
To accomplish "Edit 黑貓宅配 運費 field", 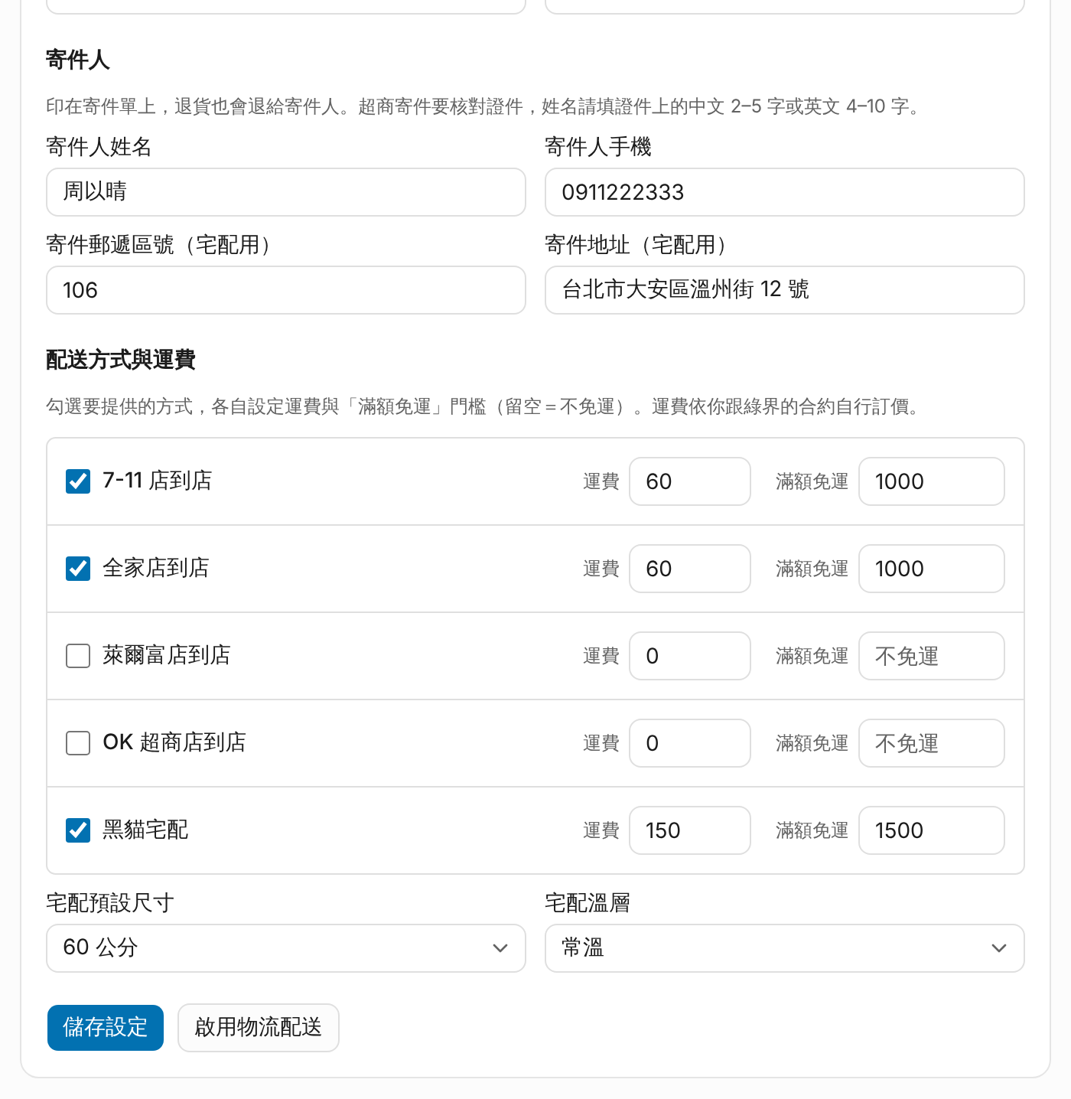I will tap(690, 830).
